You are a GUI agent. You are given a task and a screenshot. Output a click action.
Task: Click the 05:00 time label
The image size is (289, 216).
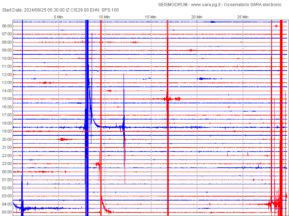point(7,212)
